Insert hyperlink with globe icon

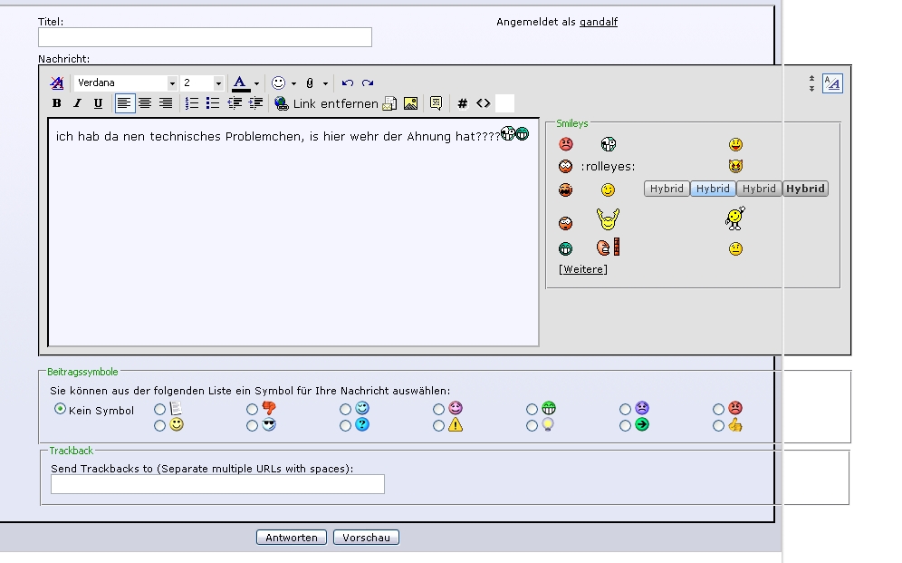(x=281, y=103)
